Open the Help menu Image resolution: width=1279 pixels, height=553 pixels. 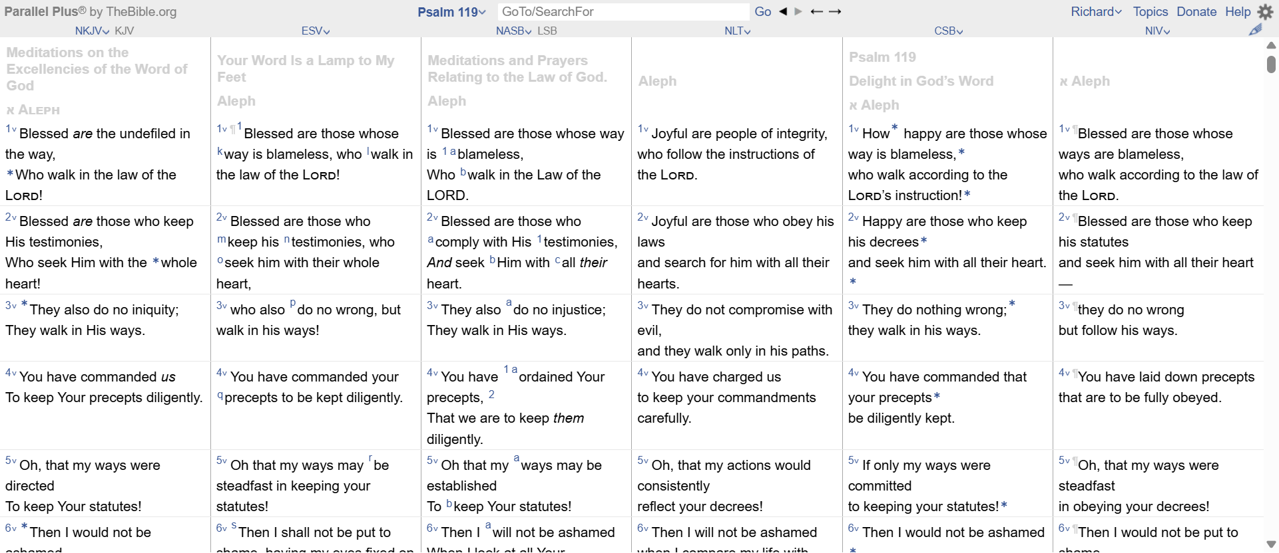point(1238,11)
